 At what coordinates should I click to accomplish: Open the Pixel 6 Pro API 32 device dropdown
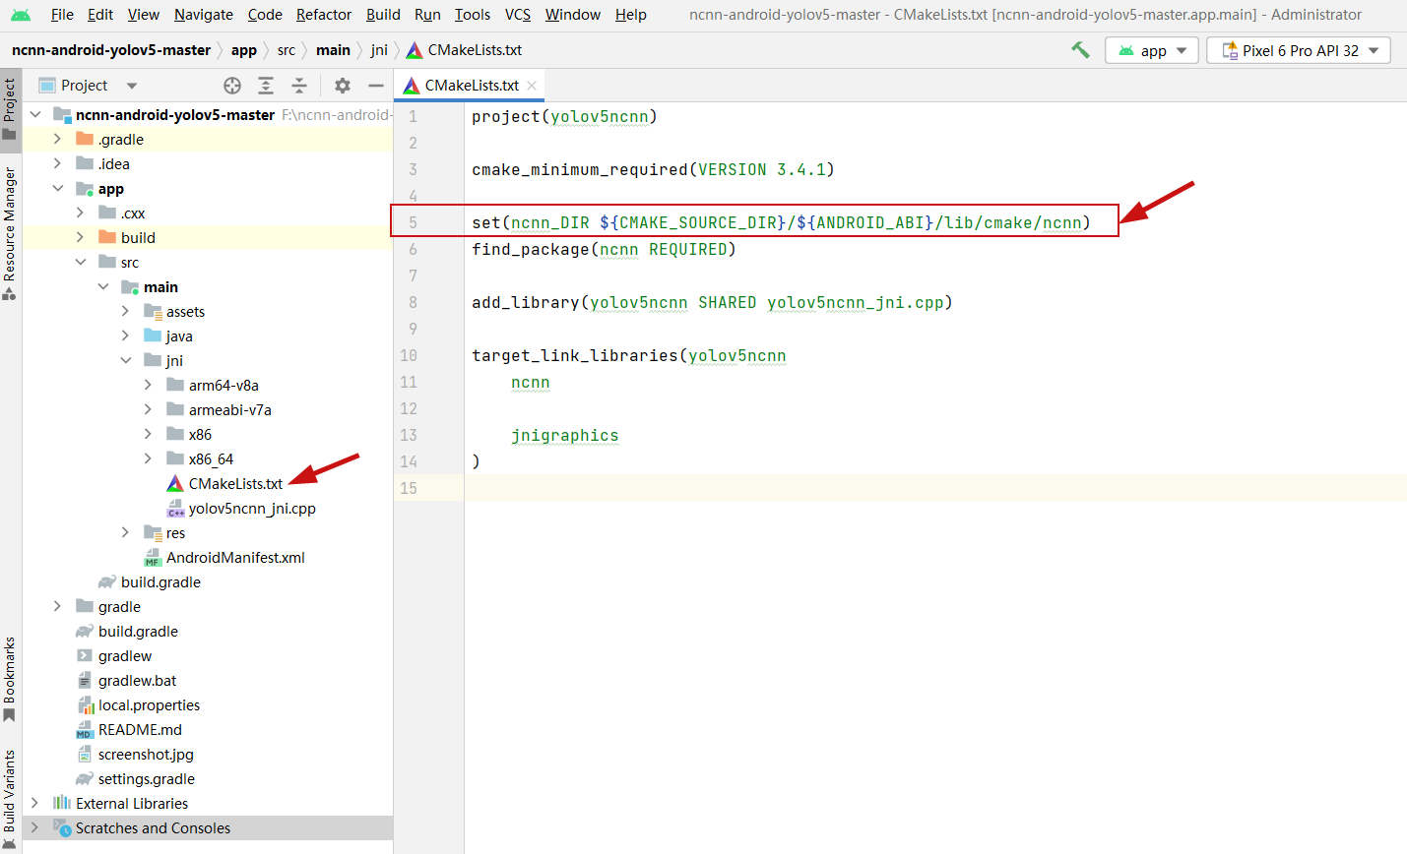click(1299, 50)
